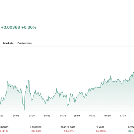Click the −26.14% six-month return figure
134x134 pixels.
pyautogui.click(x=36, y=131)
